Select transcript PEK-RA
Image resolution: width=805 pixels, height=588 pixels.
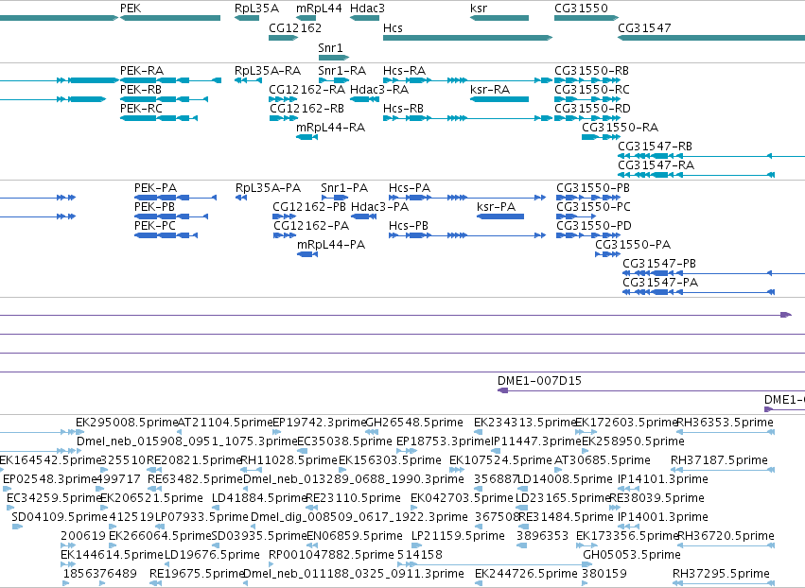[x=170, y=80]
